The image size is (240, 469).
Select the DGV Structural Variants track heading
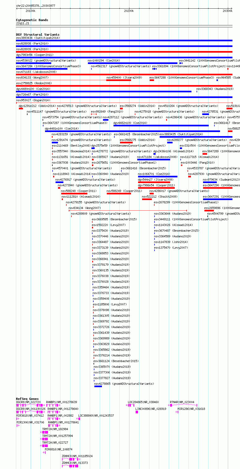click(38, 35)
